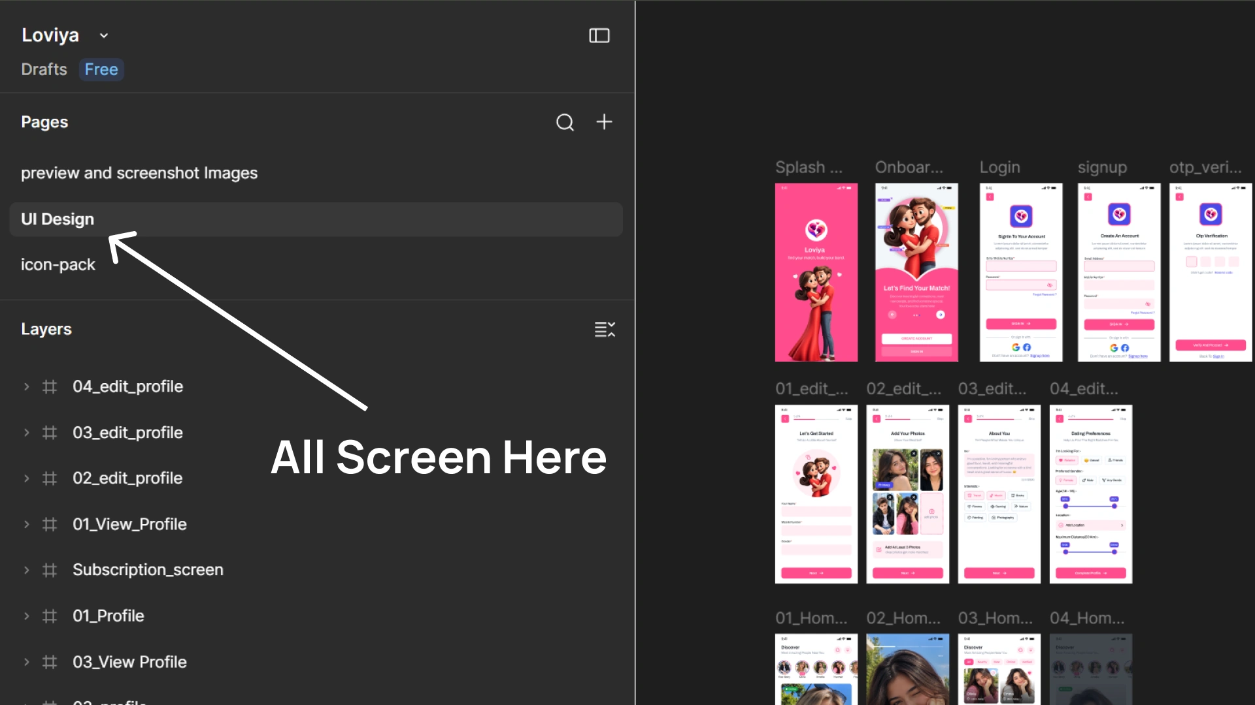
Task: Expand the 01_View_Profile layer
Action: point(26,524)
